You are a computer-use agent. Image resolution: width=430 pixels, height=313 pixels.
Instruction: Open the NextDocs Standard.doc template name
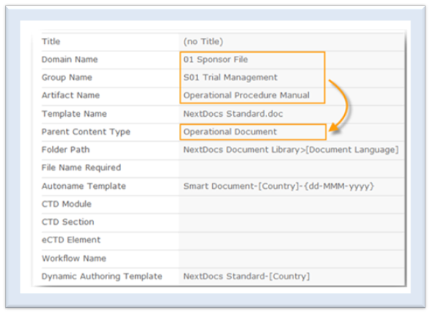pyautogui.click(x=233, y=114)
